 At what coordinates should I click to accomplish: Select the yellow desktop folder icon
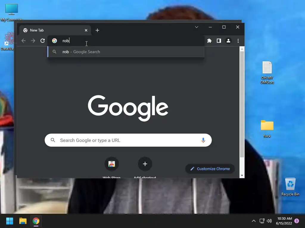267,125
